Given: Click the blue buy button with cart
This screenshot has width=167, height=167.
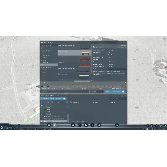Looking at the screenshot, I should (x=115, y=92).
